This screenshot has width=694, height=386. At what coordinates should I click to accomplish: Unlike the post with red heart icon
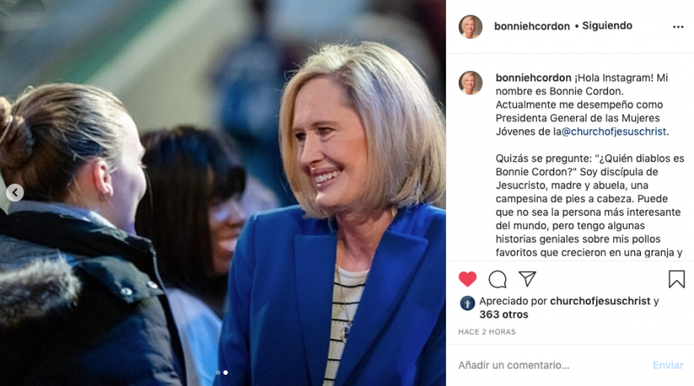click(x=468, y=279)
